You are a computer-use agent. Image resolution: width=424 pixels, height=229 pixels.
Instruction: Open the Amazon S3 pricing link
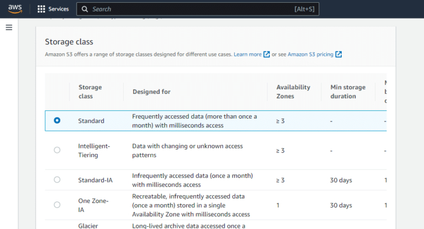(310, 54)
